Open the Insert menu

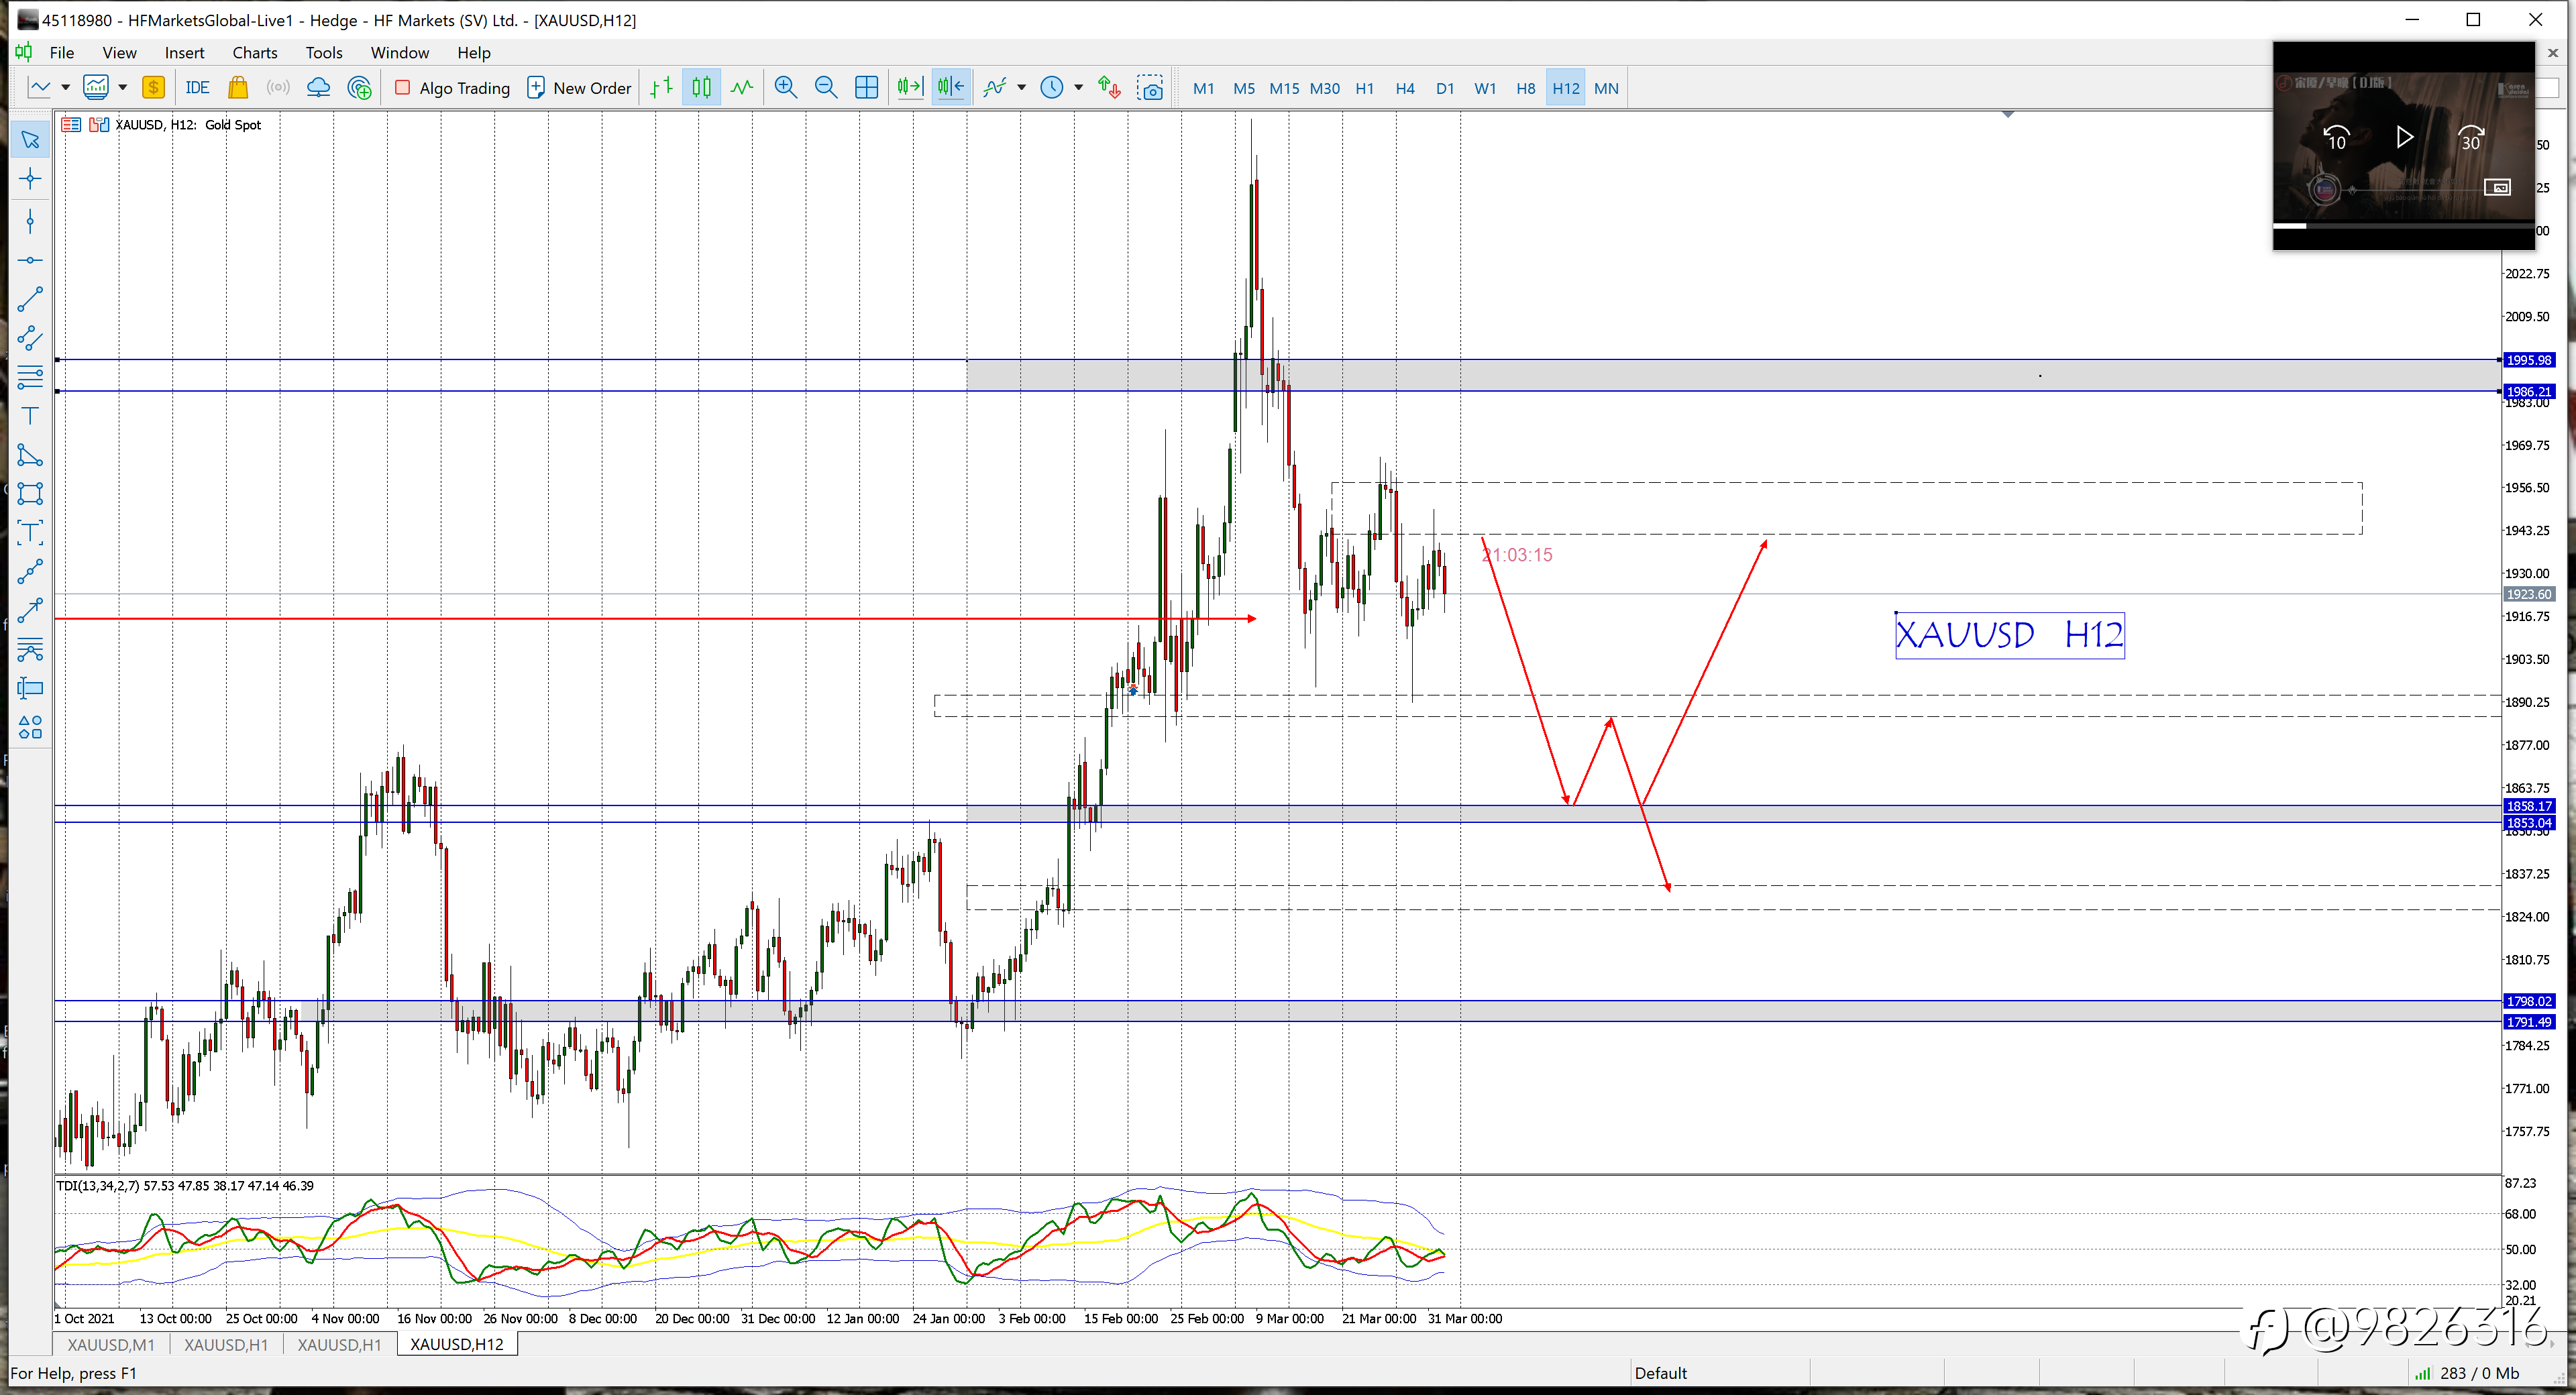coord(184,53)
